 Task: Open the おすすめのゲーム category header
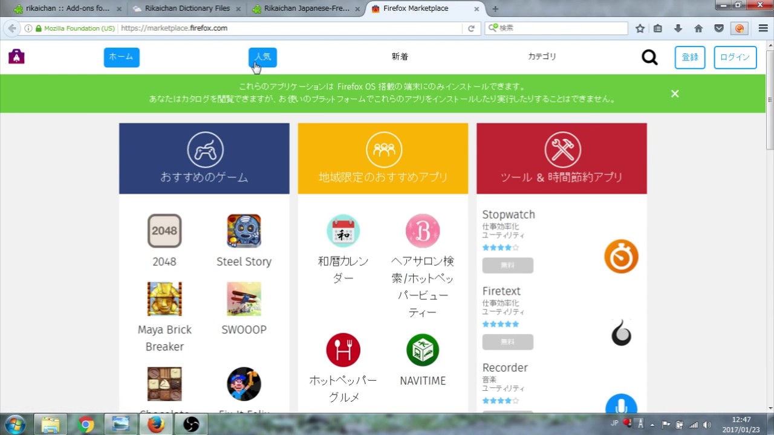click(x=204, y=158)
